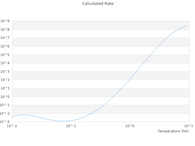195x146 pixels.
Task: Select the 10^1 label on the y-axis
Action: [x=6, y=88]
